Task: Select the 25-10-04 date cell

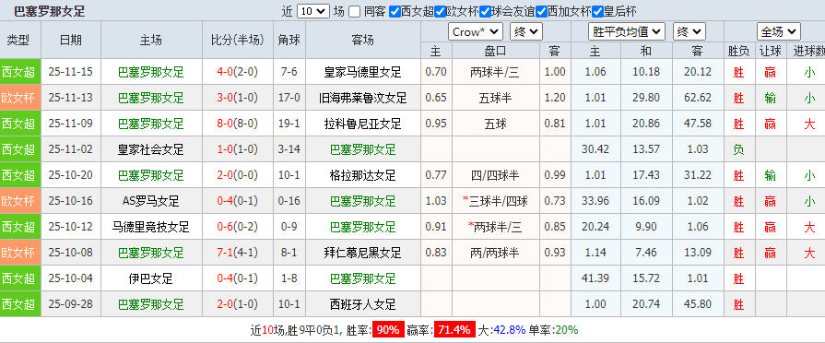Action: pyautogui.click(x=70, y=278)
